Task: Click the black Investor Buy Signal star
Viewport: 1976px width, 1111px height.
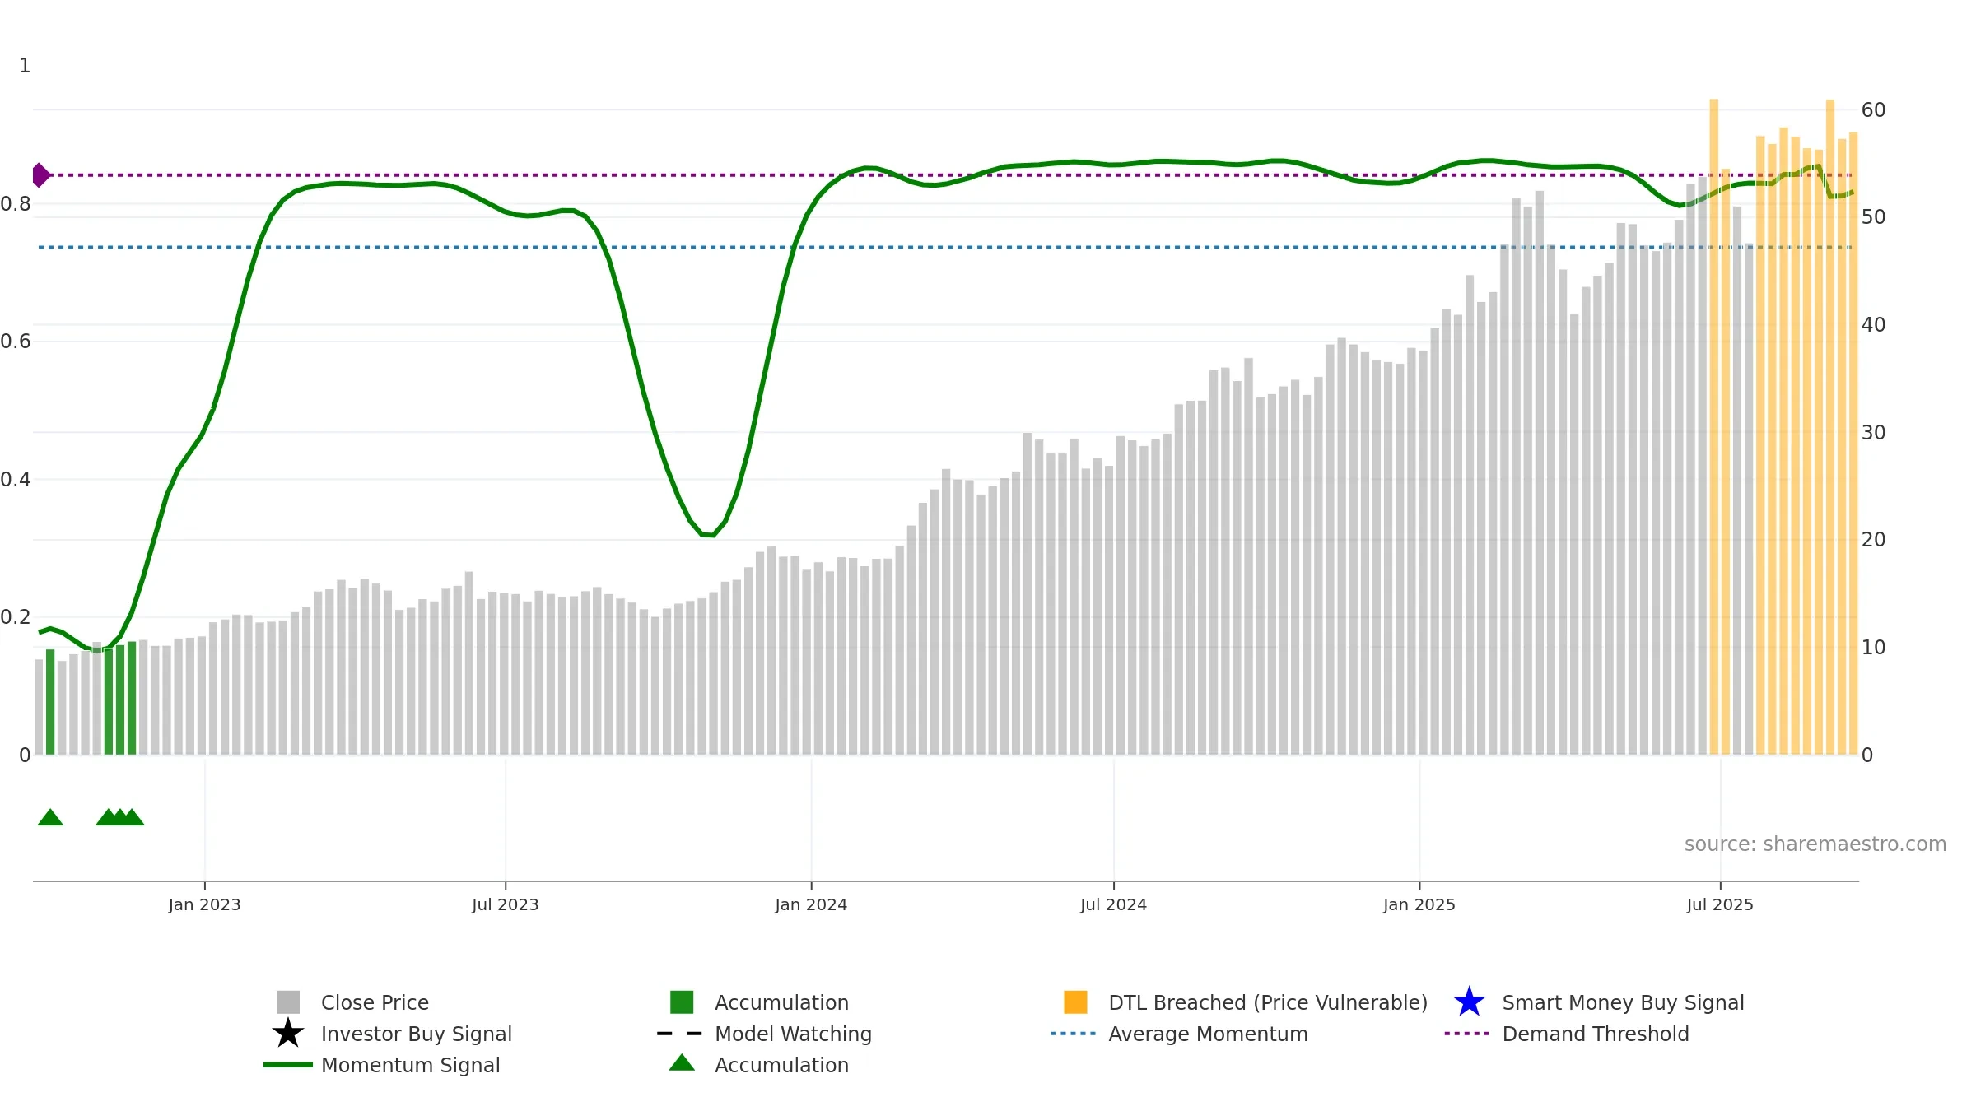Action: [288, 1034]
